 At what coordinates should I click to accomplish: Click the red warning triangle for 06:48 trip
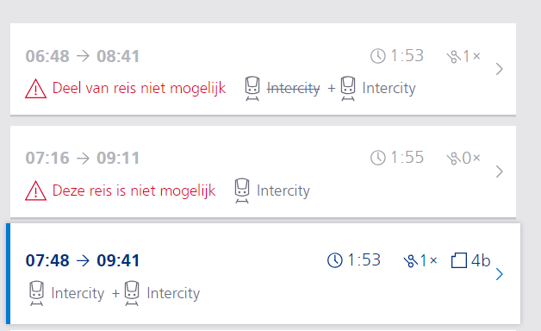click(x=35, y=89)
